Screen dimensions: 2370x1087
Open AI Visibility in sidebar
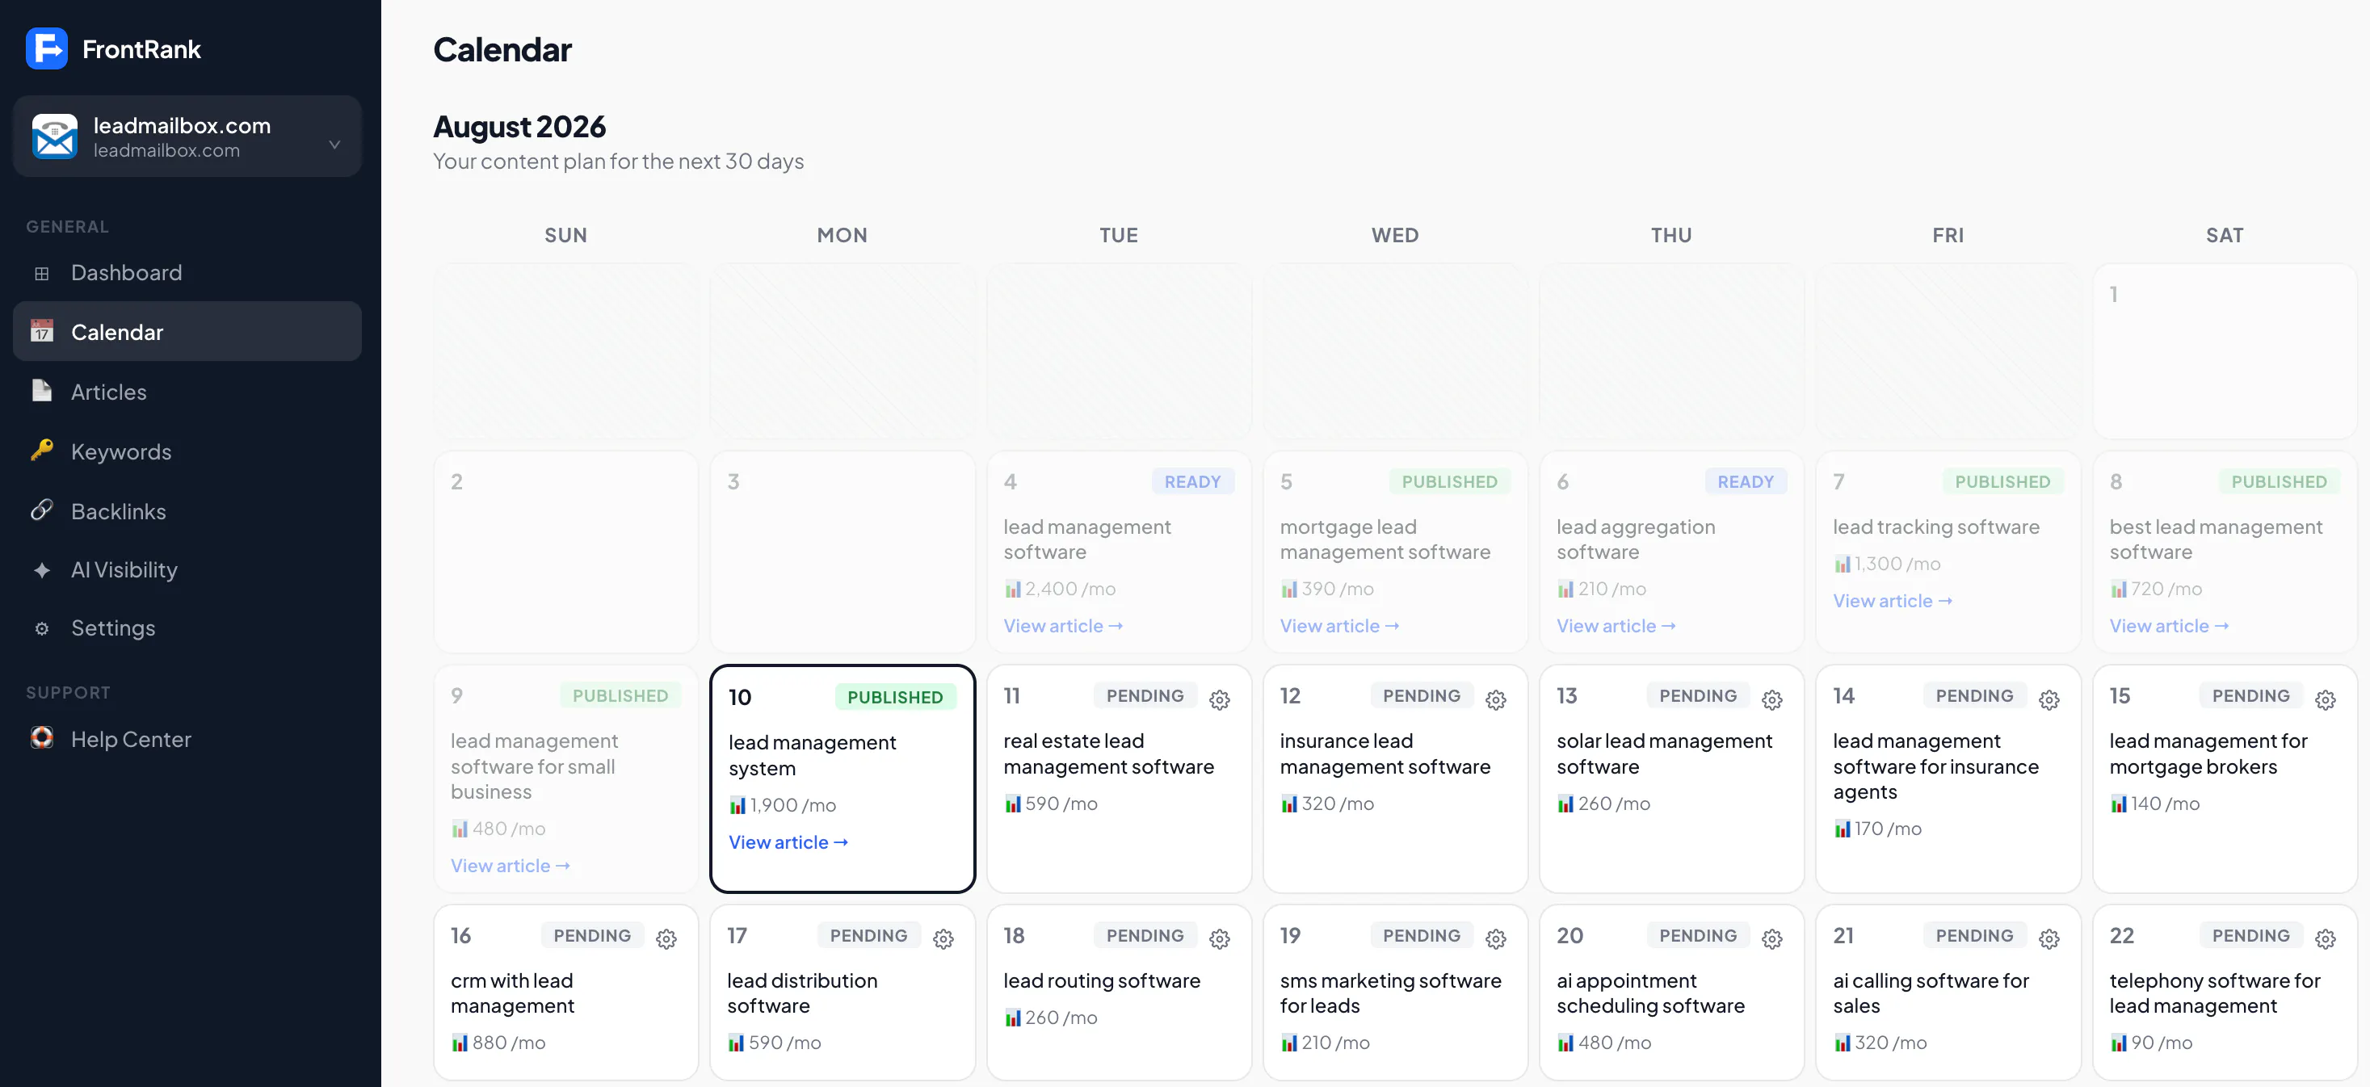coord(187,570)
